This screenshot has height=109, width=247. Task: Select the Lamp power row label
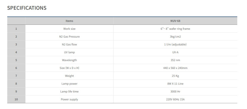pyautogui.click(x=69, y=84)
